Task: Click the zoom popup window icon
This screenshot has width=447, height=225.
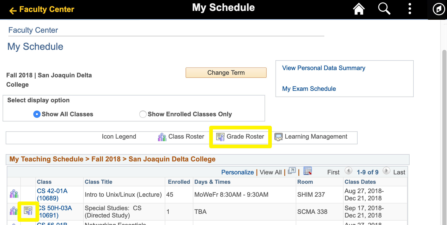Action: 292,171
